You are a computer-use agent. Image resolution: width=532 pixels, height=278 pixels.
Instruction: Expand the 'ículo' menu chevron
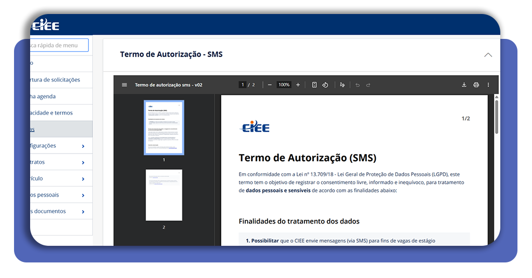[x=83, y=179]
